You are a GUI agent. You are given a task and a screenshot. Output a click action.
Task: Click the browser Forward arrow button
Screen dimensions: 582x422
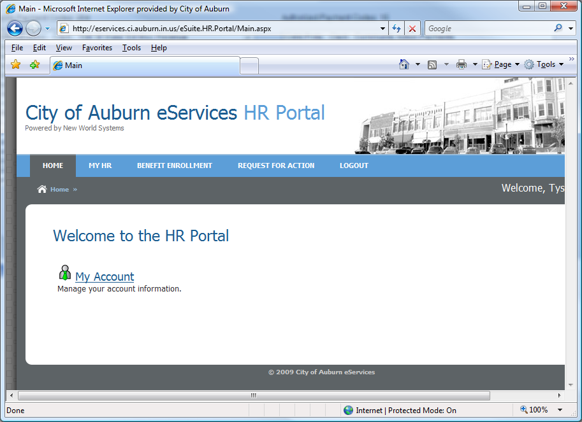tap(33, 29)
